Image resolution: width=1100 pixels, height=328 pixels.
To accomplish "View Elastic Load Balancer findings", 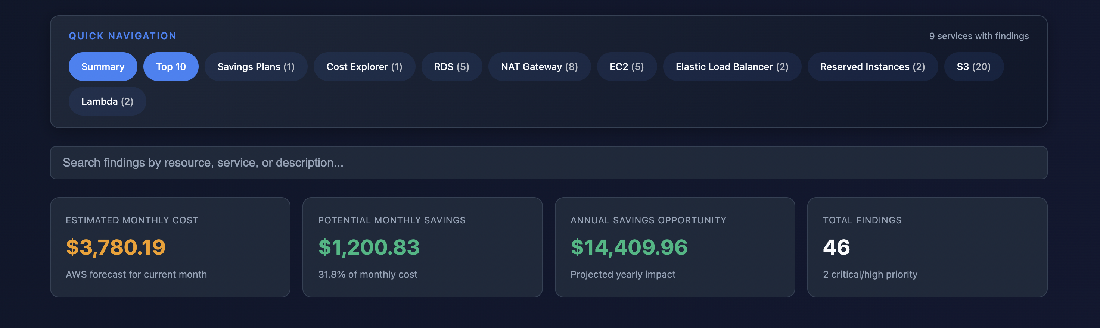I will (732, 67).
